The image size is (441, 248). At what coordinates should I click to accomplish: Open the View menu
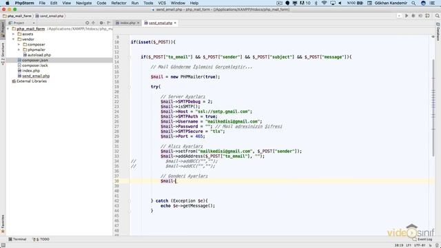(66, 3)
